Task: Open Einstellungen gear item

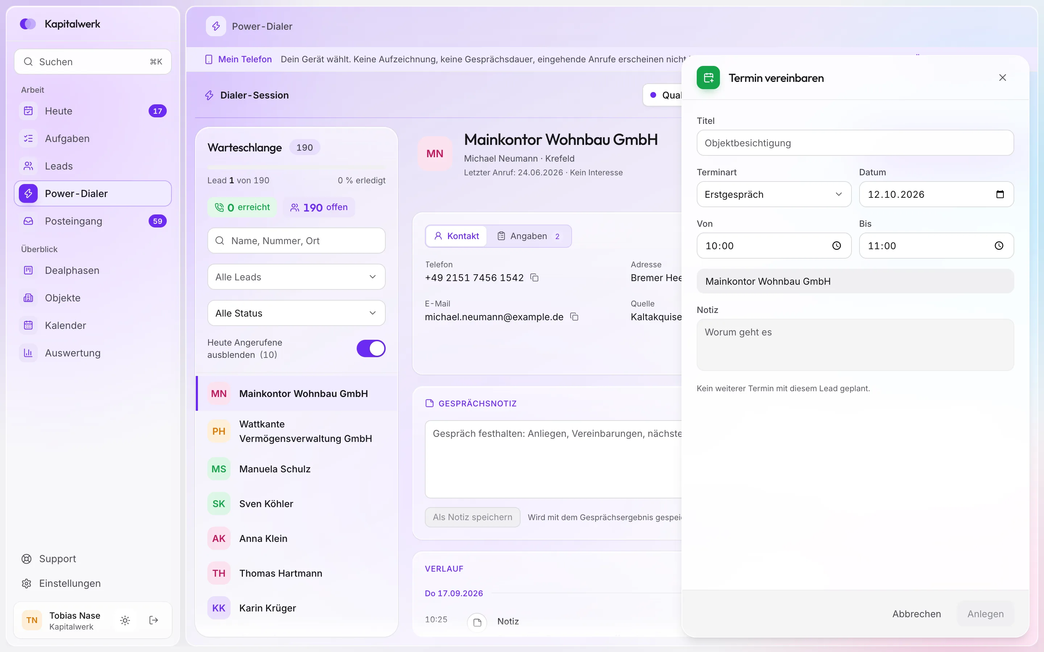Action: [x=93, y=584]
